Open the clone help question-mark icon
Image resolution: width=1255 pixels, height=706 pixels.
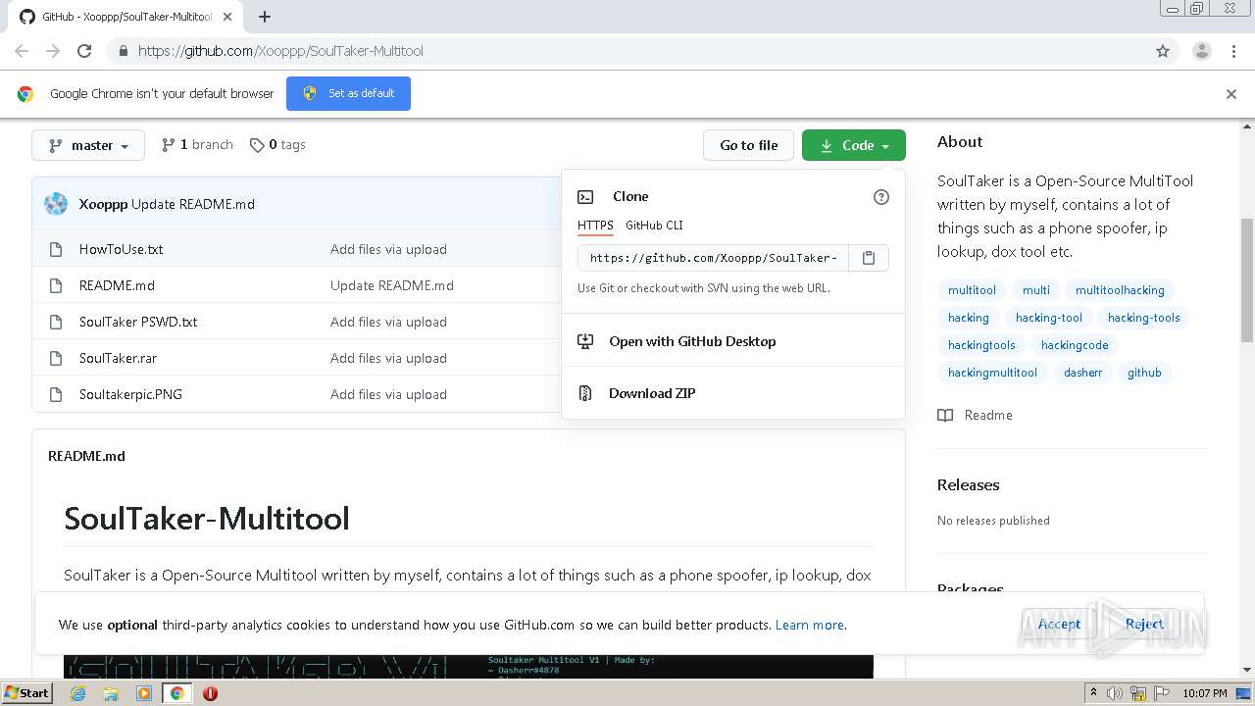[880, 197]
